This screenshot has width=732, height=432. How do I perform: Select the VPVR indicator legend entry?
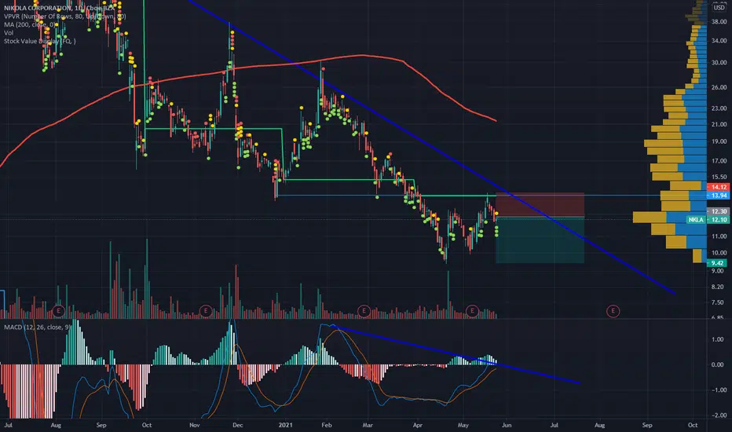[x=65, y=16]
